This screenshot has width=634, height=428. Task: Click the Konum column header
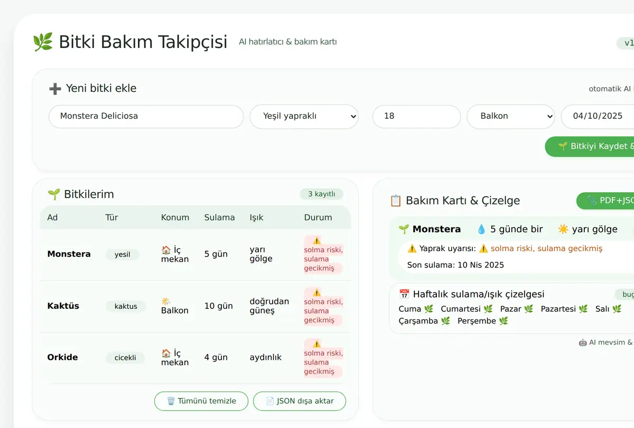click(x=175, y=217)
